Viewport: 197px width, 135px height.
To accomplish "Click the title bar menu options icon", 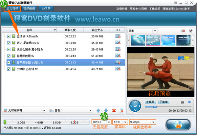I will tap(175, 3).
